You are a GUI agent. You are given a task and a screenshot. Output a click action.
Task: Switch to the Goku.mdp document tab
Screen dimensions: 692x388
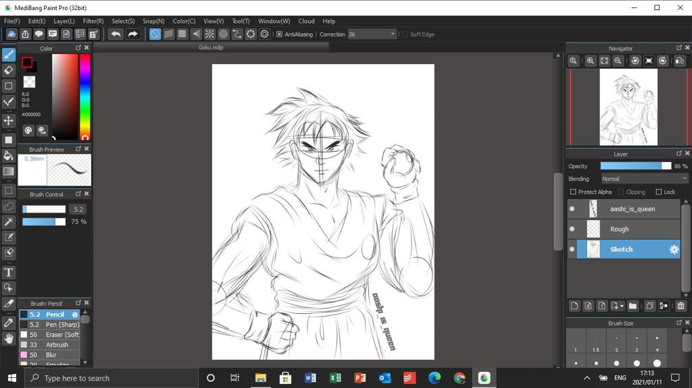click(x=211, y=47)
